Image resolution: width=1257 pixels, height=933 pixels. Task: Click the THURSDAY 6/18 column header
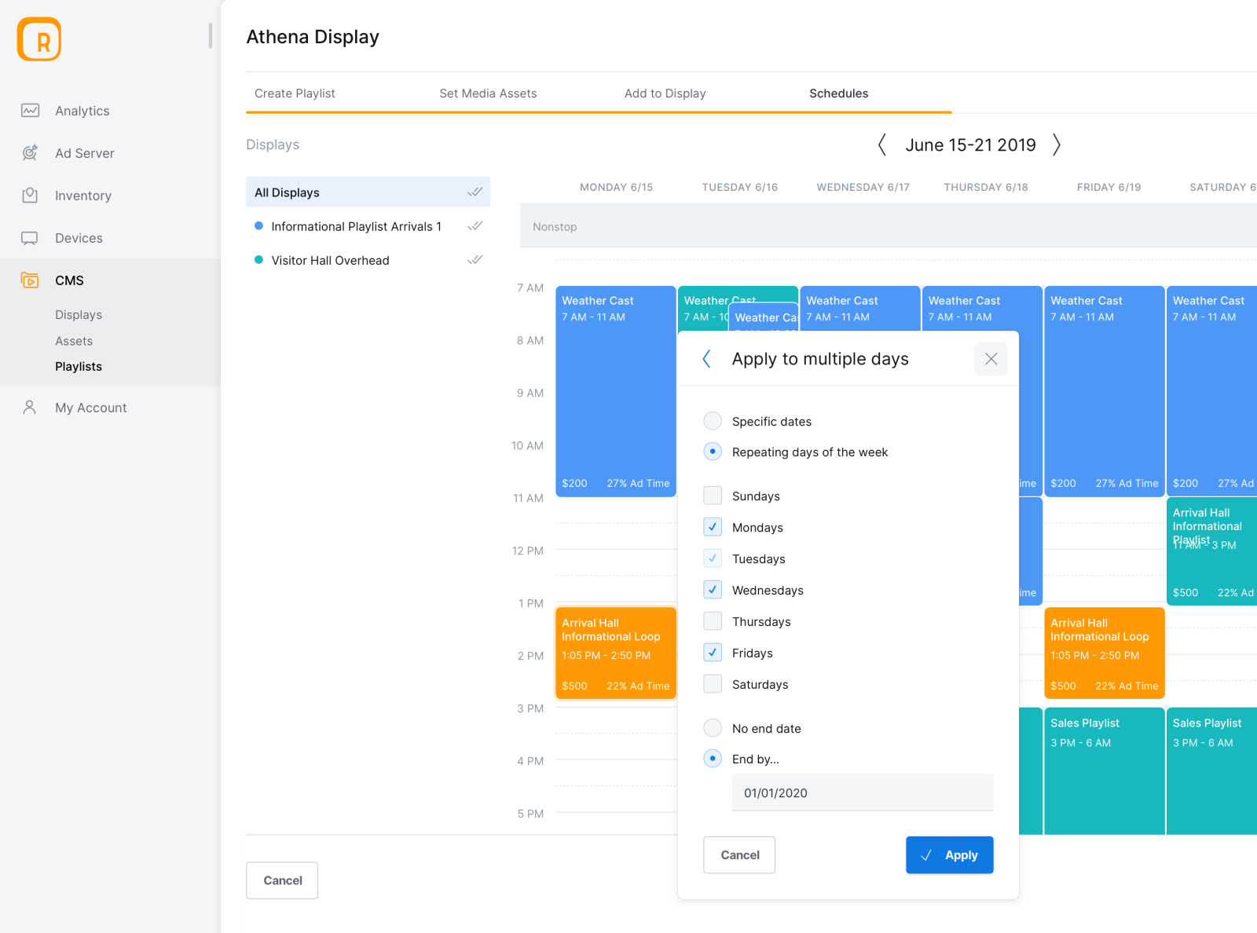(x=986, y=187)
